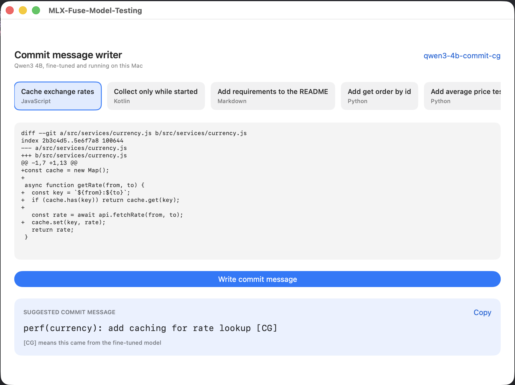The image size is (515, 385).
Task: Choose the Add average price test example
Action: click(462, 96)
